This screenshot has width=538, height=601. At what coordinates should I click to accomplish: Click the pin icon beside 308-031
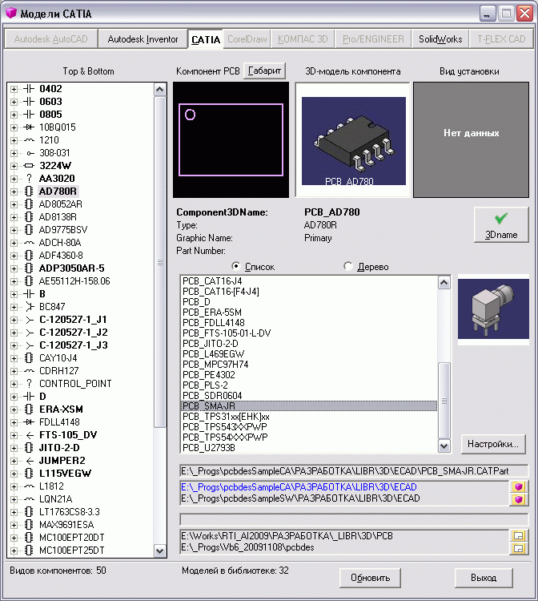click(30, 153)
